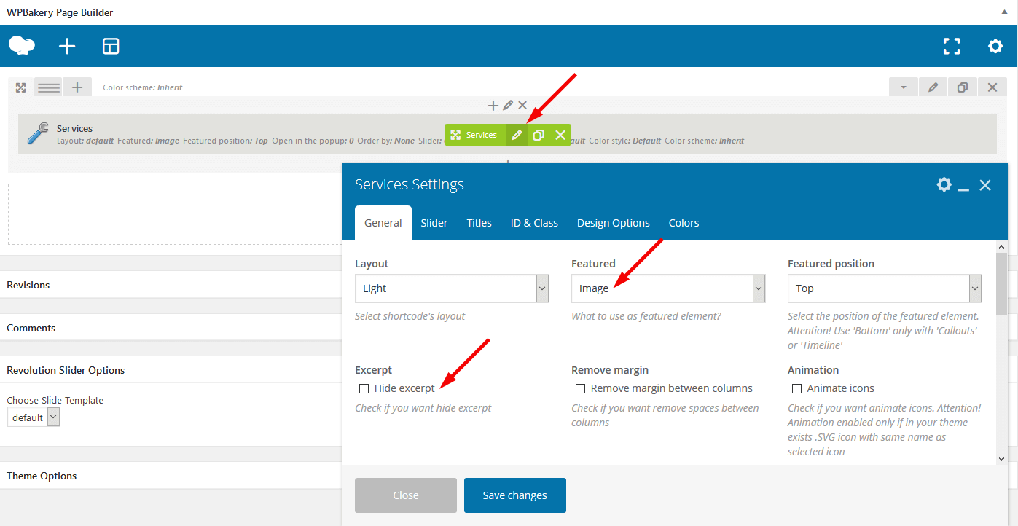The image size is (1018, 526).
Task: Delete the column with small X
Action: (x=522, y=106)
